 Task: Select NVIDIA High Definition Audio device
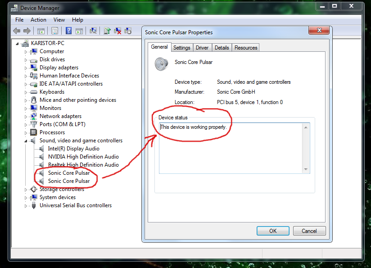83,157
